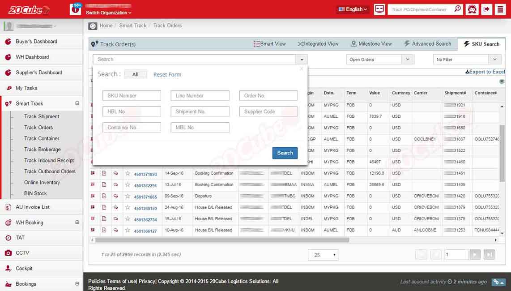Star the order 4501371065 row
The image size is (511, 291).
click(x=128, y=196)
